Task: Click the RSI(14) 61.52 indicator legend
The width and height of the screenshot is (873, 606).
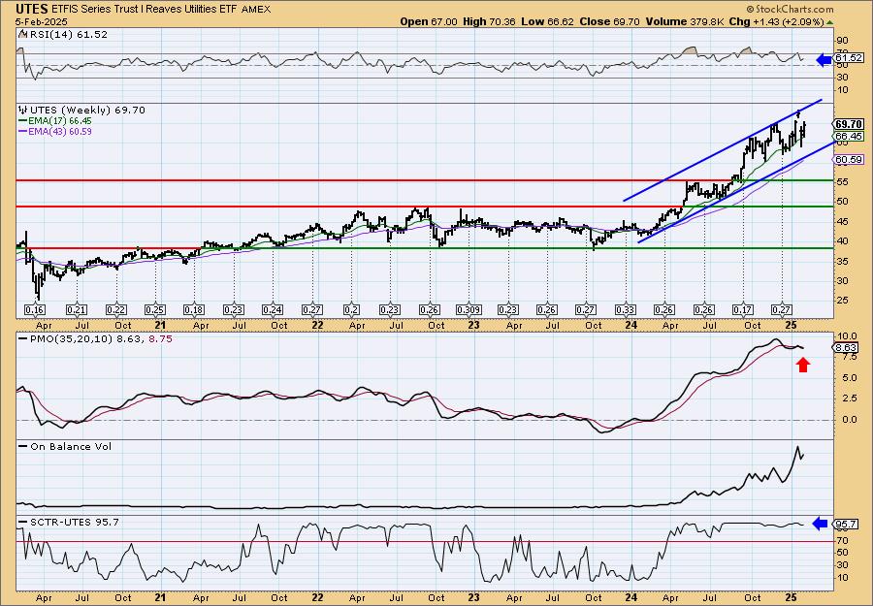Action: (x=67, y=34)
